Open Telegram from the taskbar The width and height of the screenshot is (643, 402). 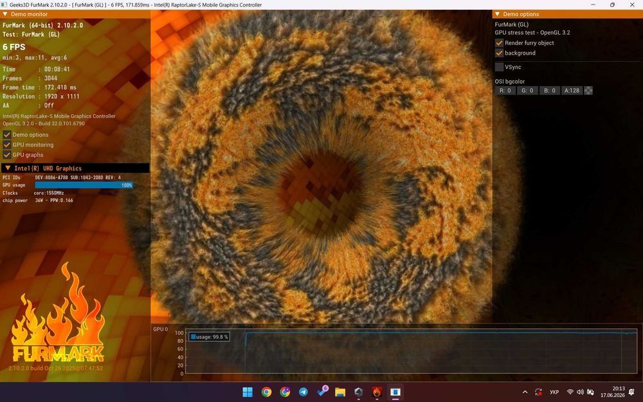coord(303,392)
